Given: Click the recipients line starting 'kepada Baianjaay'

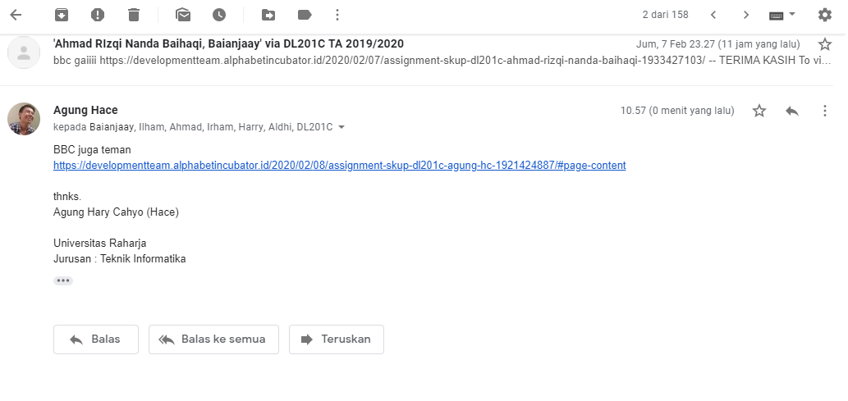Looking at the screenshot, I should pos(193,128).
